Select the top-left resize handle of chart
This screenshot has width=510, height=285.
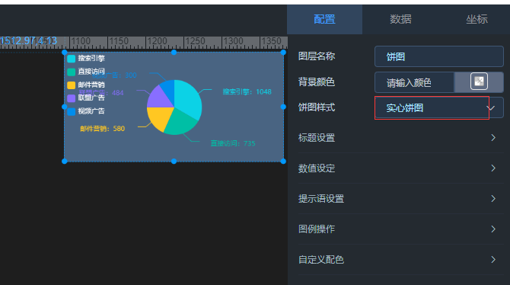(65, 53)
